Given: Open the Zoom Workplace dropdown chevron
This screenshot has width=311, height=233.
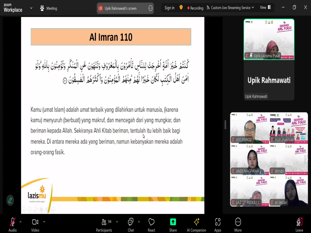Looking at the screenshot, I should [x=31, y=8].
